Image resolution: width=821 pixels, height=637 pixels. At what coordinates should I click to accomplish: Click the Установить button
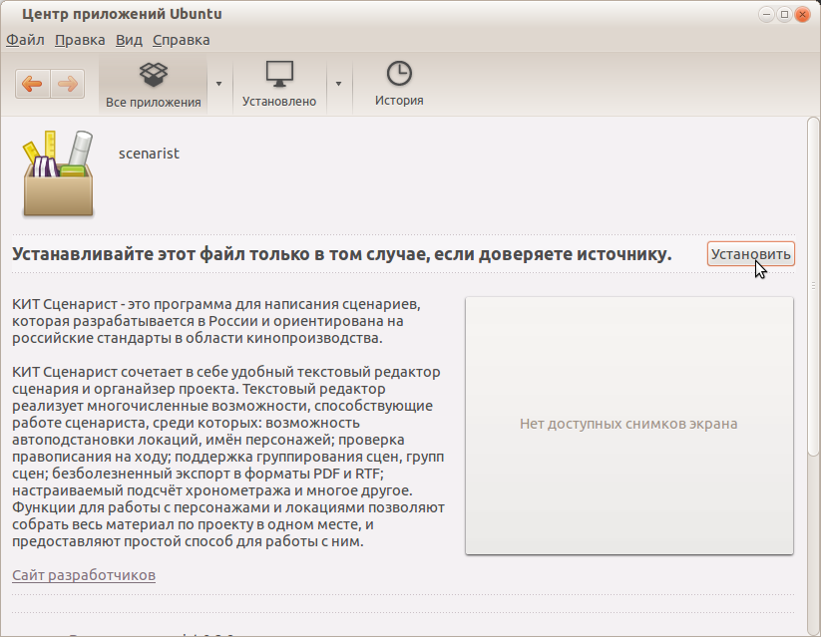(x=751, y=254)
